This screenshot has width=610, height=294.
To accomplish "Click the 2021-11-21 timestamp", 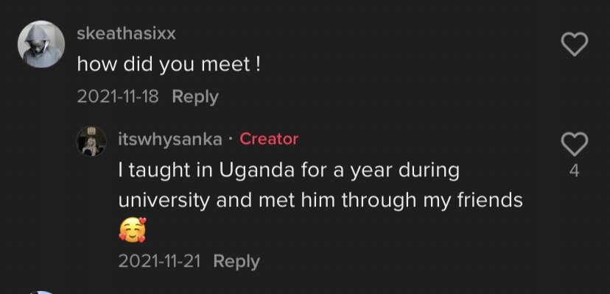I will point(161,261).
